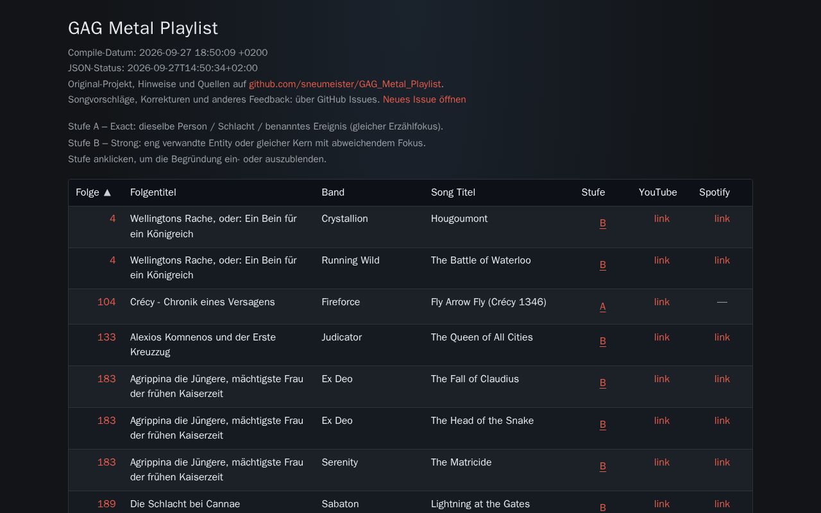Show Stufe B reasoning for The Matricide

click(x=603, y=466)
